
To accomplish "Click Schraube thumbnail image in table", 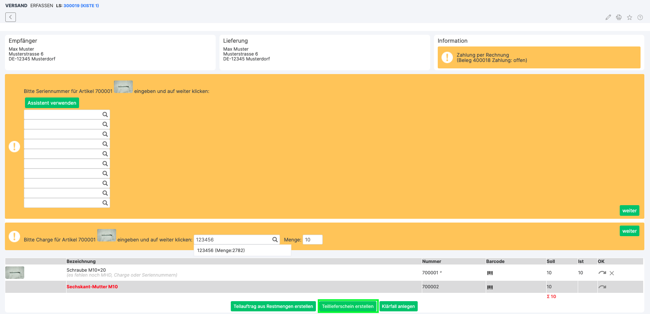I will point(15,272).
